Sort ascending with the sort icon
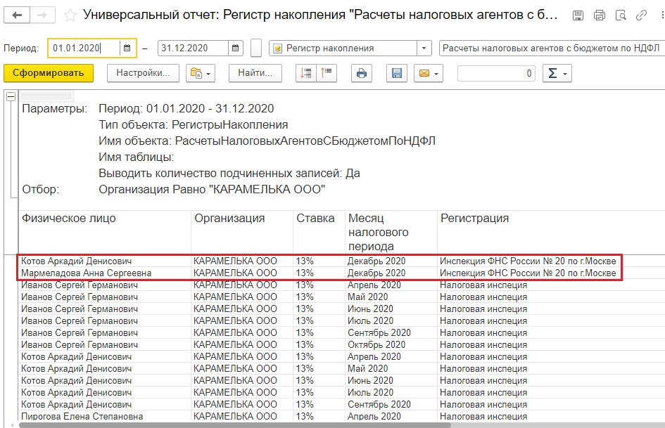Image resolution: width=665 pixels, height=428 pixels. tap(306, 73)
